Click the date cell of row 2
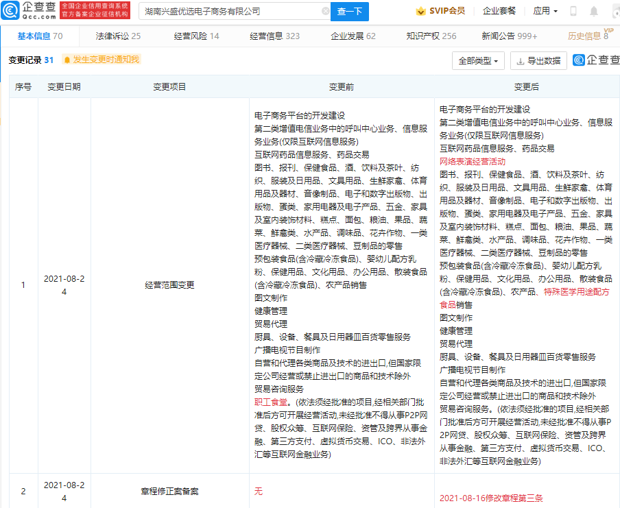The height and width of the screenshot is (508, 620). [x=64, y=492]
